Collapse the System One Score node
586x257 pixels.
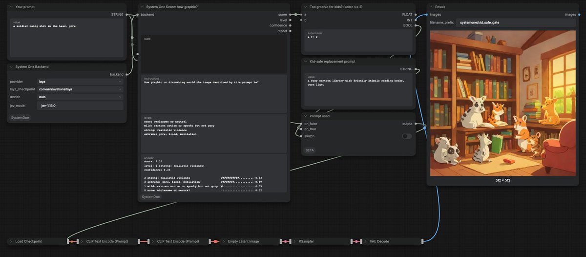pos(142,7)
